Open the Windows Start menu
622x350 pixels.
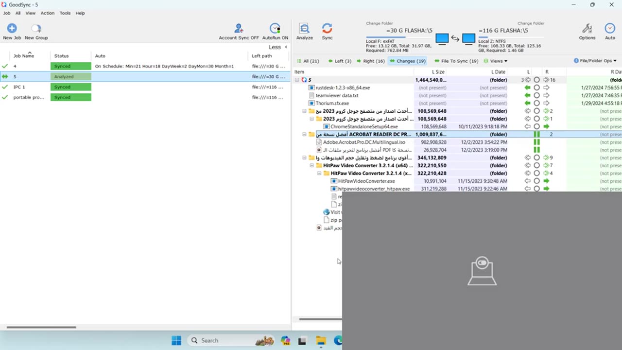pyautogui.click(x=176, y=340)
